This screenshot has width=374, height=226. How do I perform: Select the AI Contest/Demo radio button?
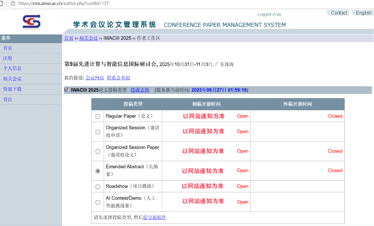[x=98, y=202]
